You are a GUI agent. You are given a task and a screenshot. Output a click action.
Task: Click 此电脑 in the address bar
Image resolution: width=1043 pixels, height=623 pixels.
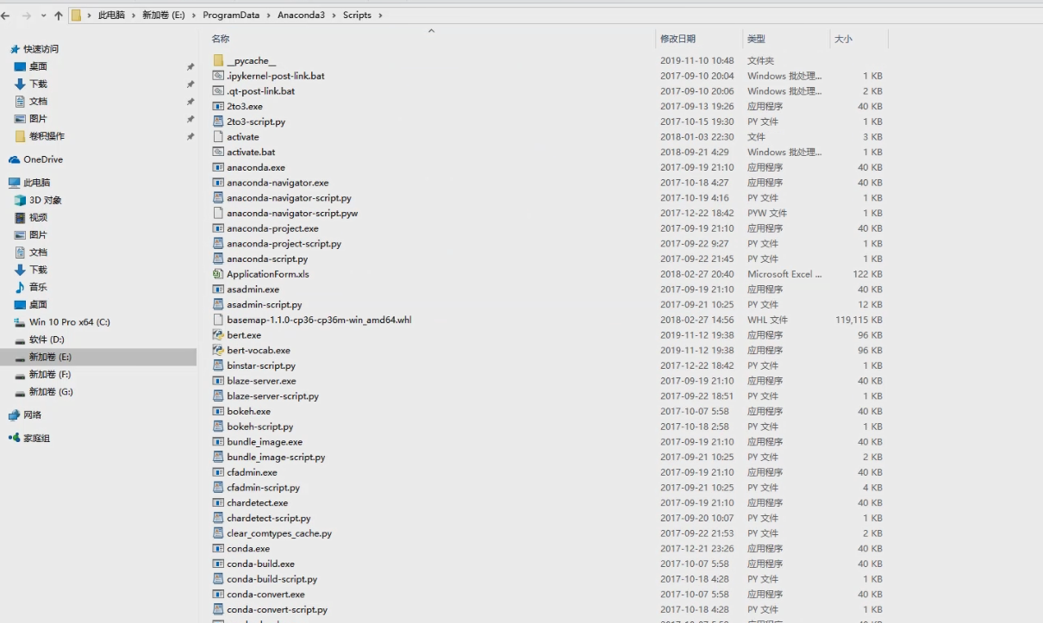[x=110, y=16]
